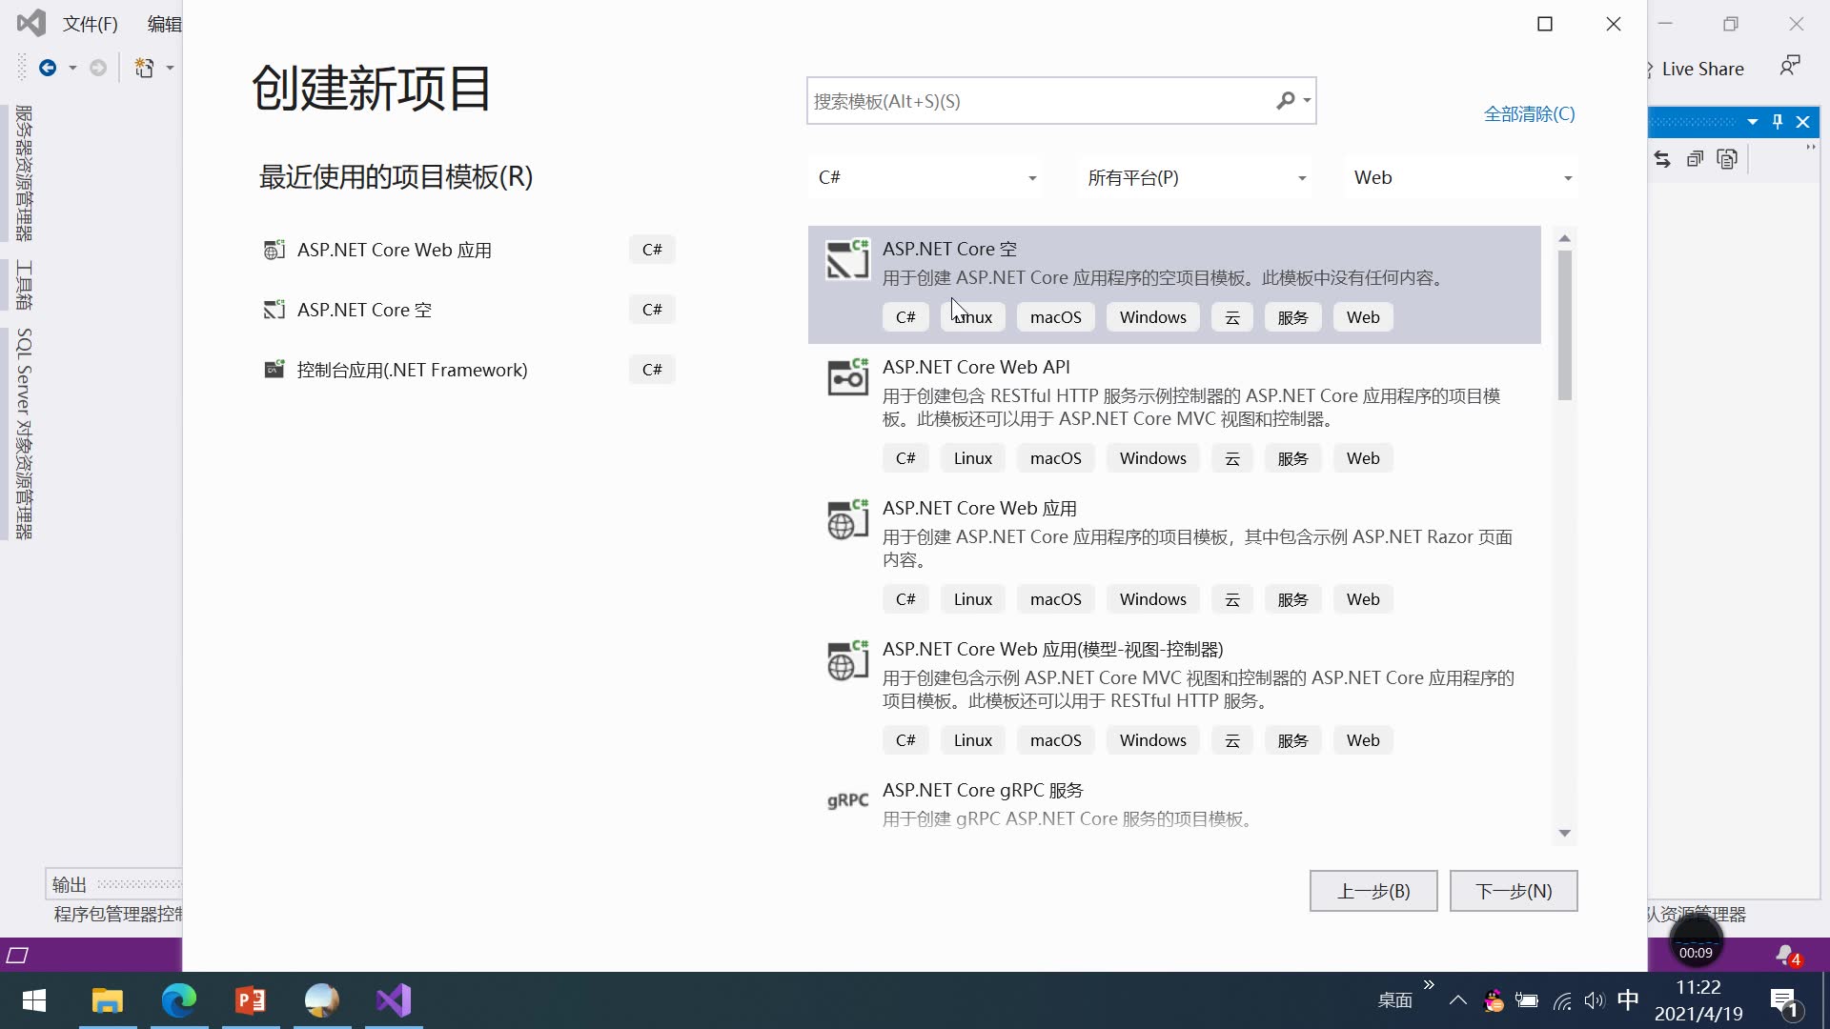Click recent 控制台应用 console icon
This screenshot has width=1830, height=1029.
274,370
